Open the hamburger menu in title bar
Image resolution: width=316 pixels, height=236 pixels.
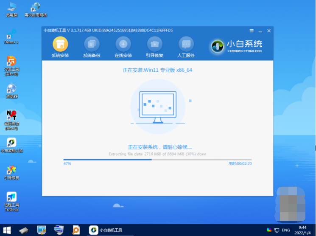(252, 31)
